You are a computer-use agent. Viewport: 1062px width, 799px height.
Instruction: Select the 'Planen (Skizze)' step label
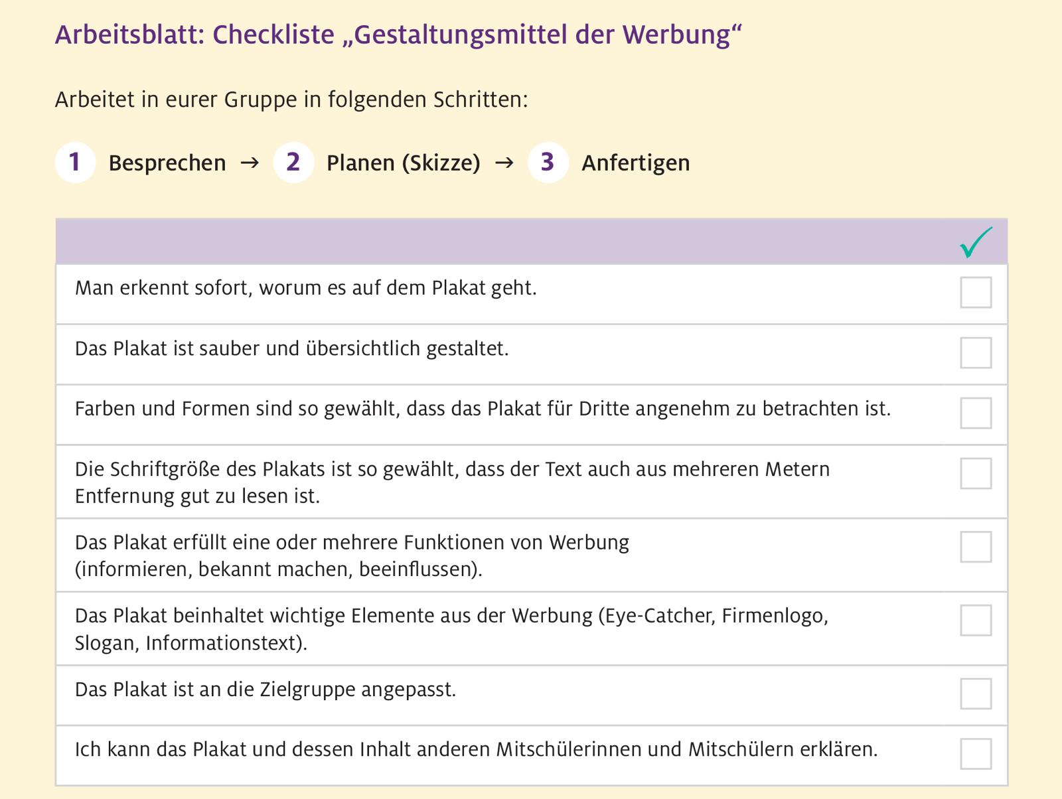tap(403, 163)
